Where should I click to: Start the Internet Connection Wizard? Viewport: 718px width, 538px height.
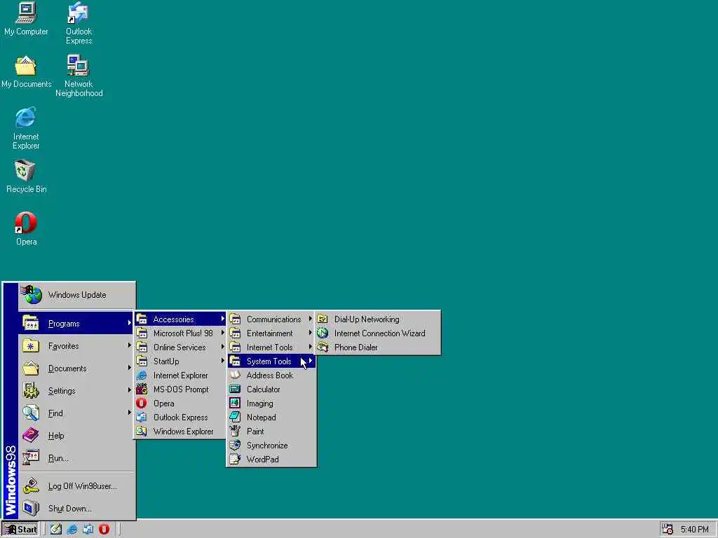[378, 333]
